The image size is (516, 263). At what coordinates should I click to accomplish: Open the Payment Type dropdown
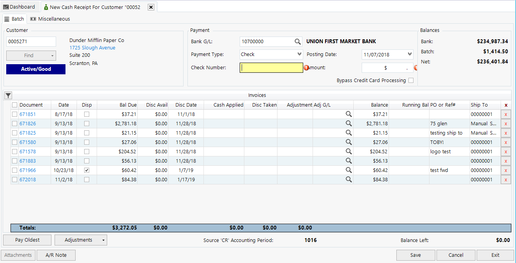tap(299, 54)
